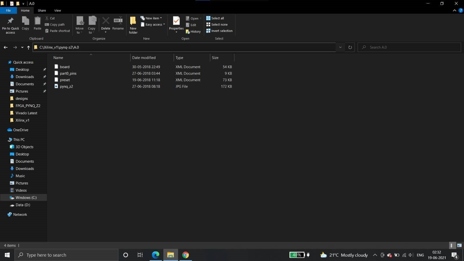Refresh the current folder view
This screenshot has height=261, width=464.
pos(350,47)
